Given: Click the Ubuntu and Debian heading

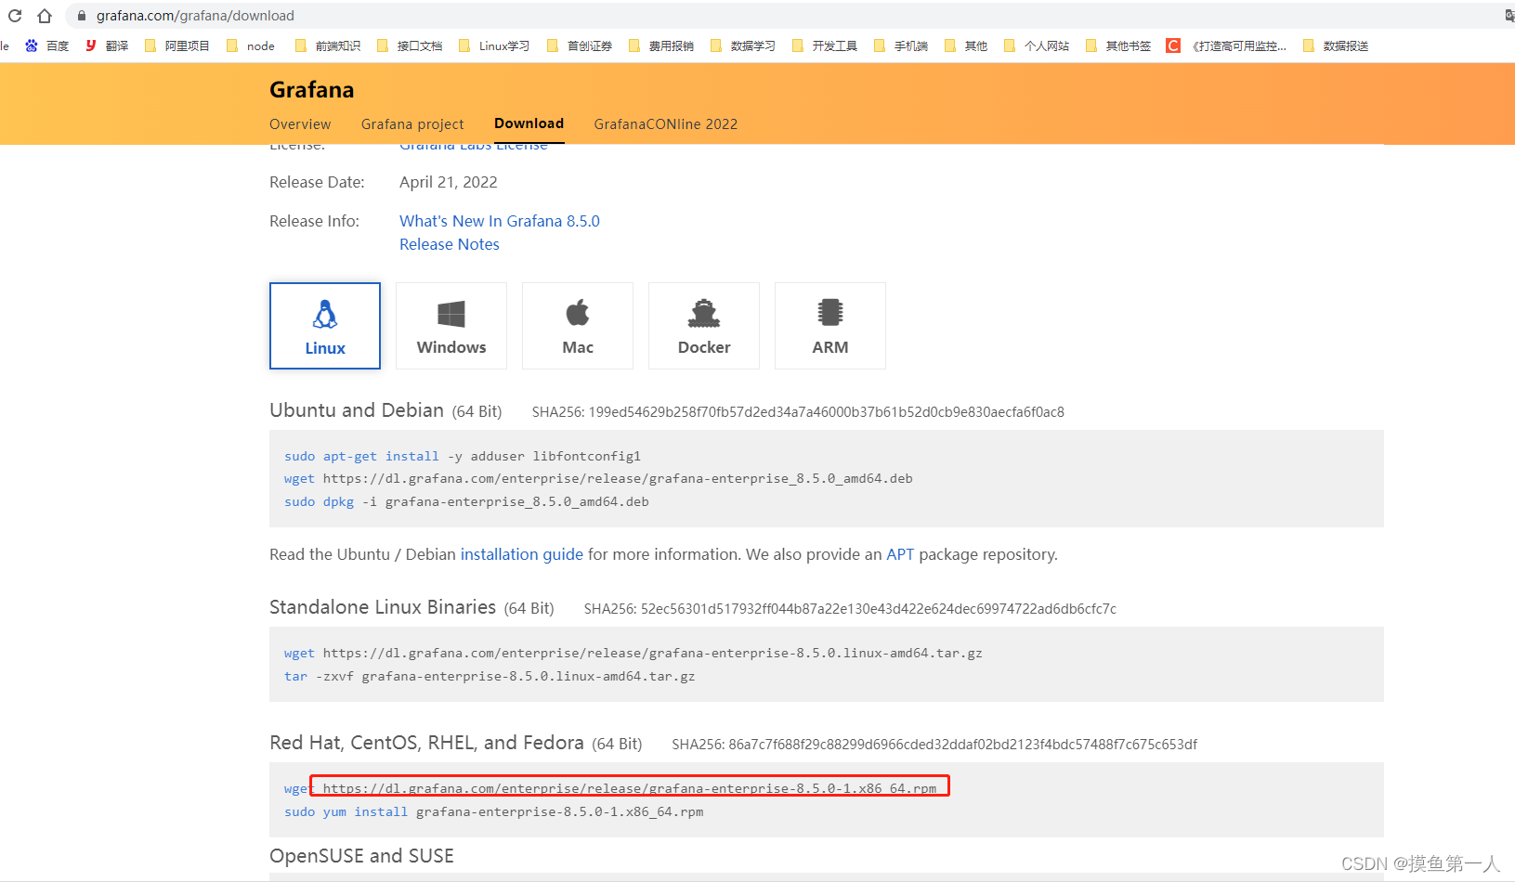Looking at the screenshot, I should pyautogui.click(x=357, y=410).
